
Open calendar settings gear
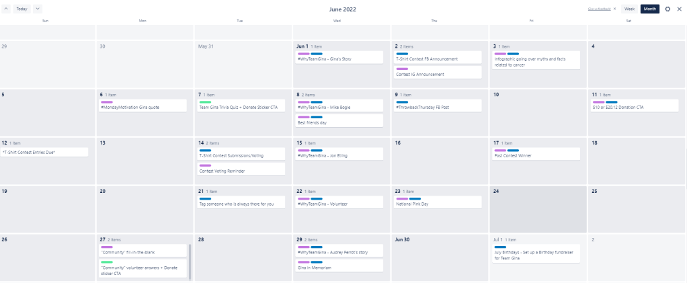668,9
